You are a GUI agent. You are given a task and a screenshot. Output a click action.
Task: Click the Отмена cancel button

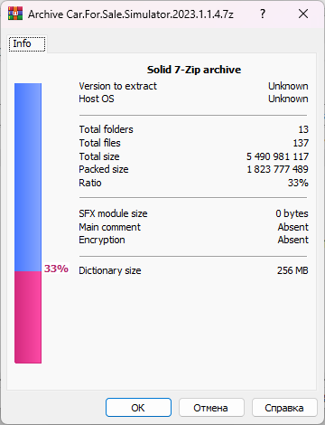click(211, 408)
